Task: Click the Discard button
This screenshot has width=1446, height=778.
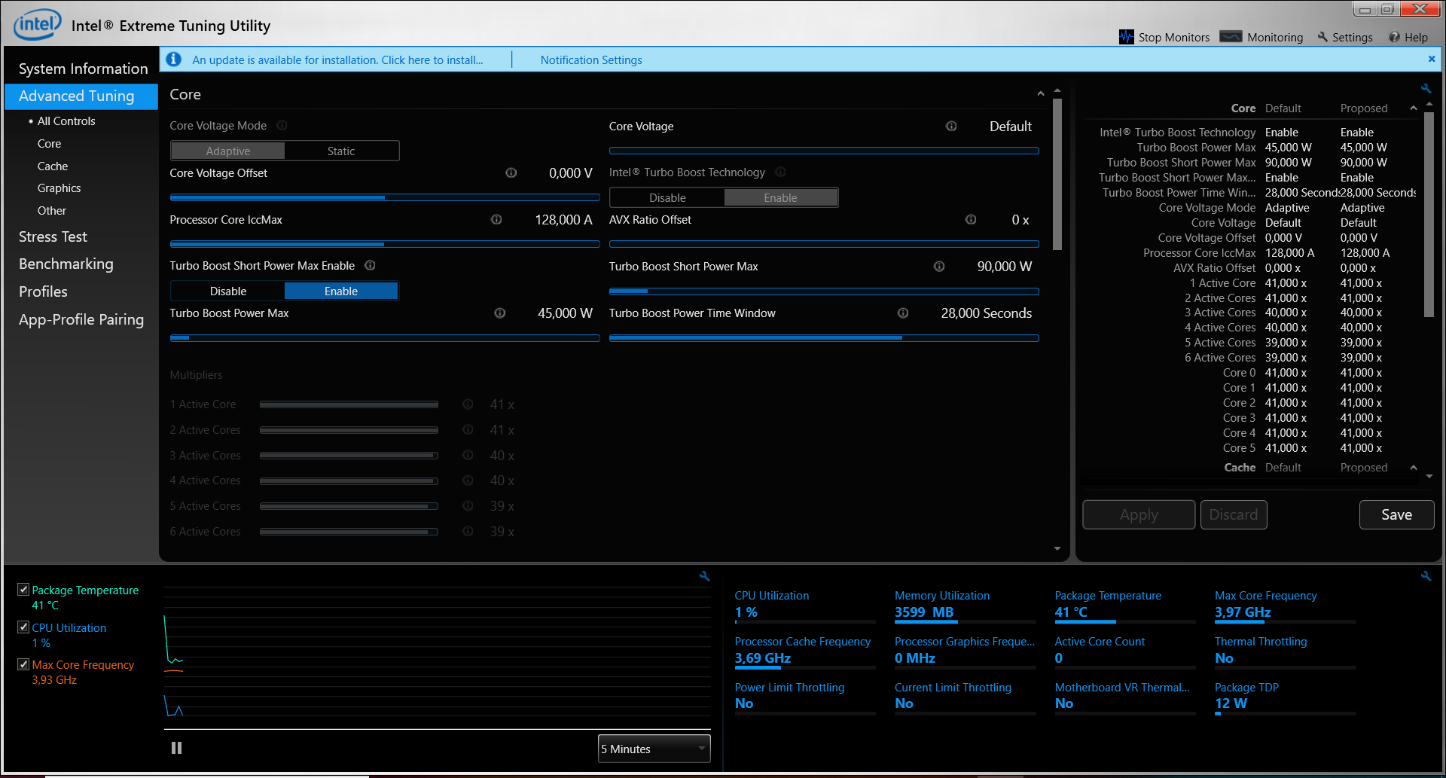Action: coord(1234,514)
